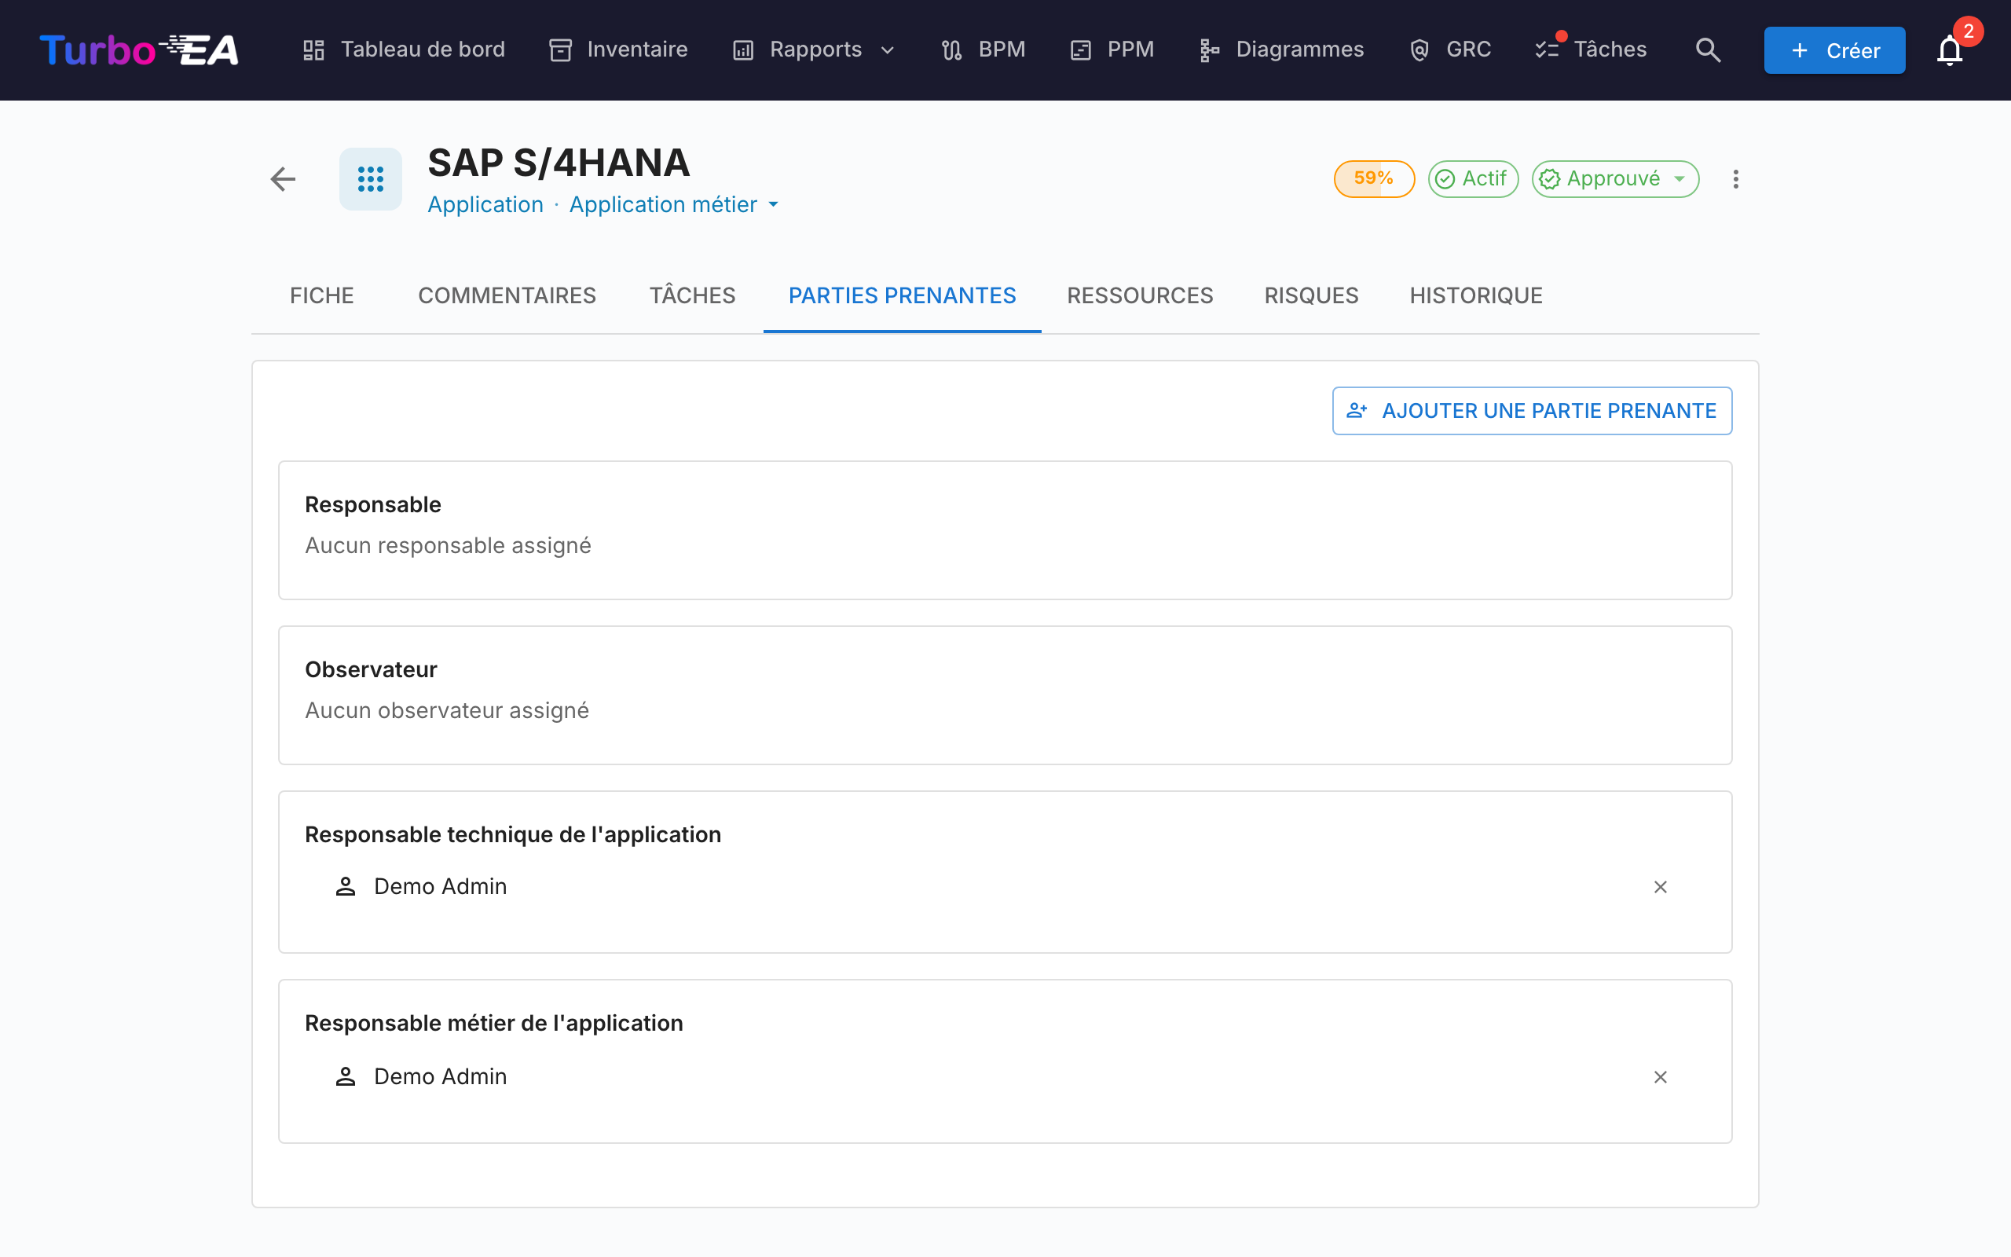This screenshot has height=1257, width=2011.
Task: Open the search magnifier icon
Action: [1708, 49]
